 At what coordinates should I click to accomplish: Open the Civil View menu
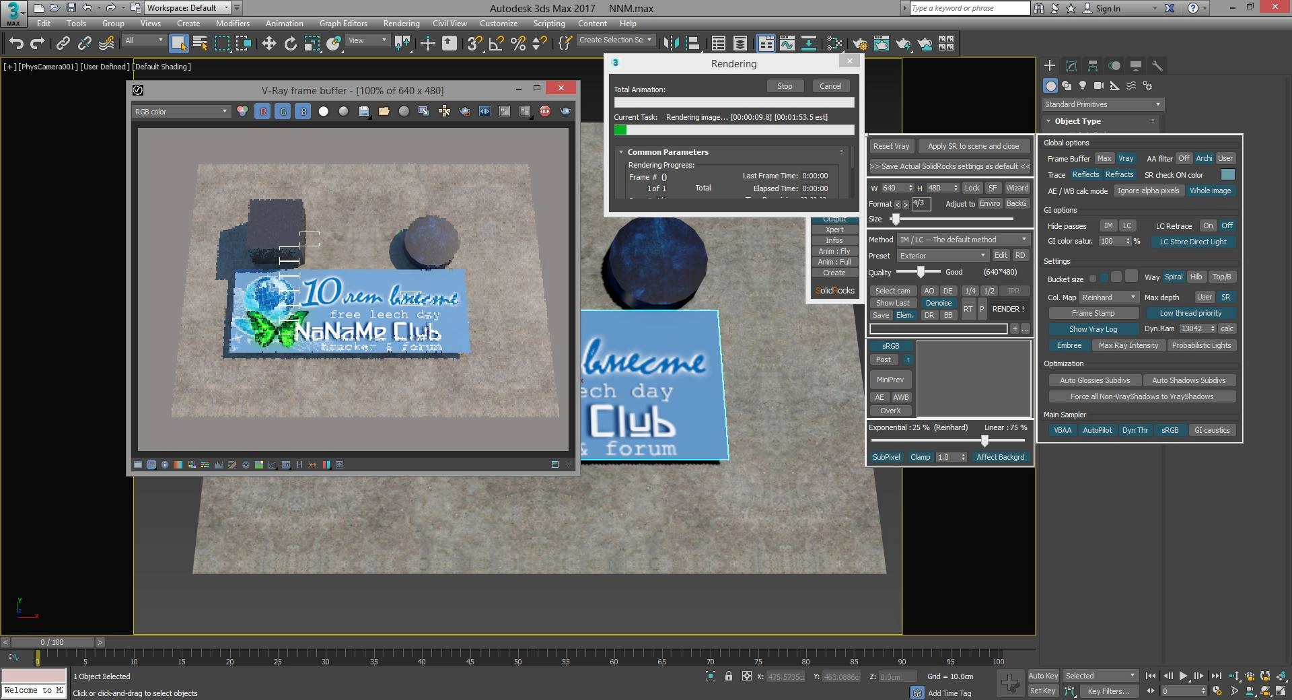point(450,23)
